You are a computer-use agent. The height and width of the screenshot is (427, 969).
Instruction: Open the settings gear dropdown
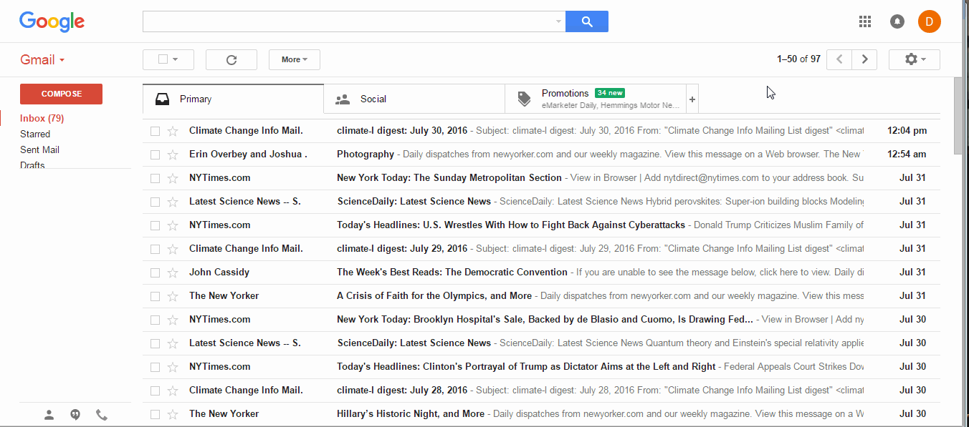915,59
